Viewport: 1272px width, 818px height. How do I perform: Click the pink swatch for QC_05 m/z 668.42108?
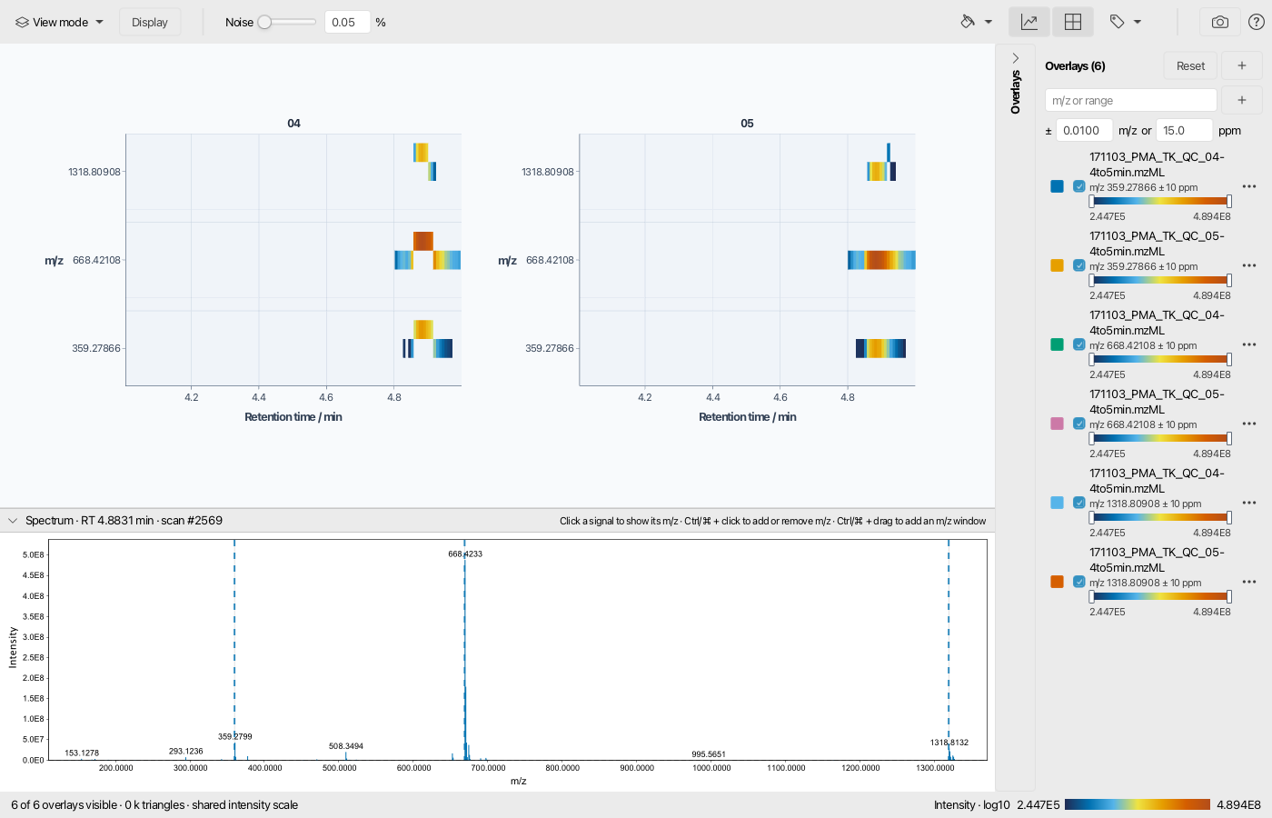coord(1057,424)
